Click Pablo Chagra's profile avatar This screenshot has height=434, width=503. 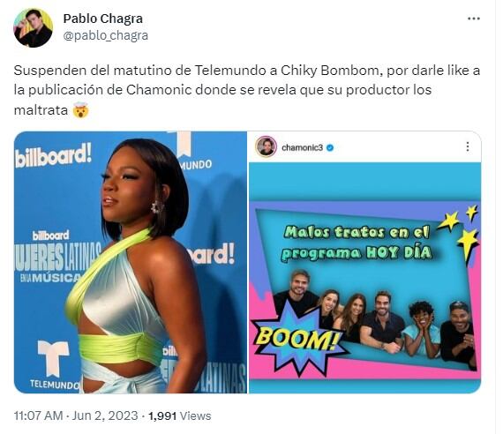click(x=33, y=28)
